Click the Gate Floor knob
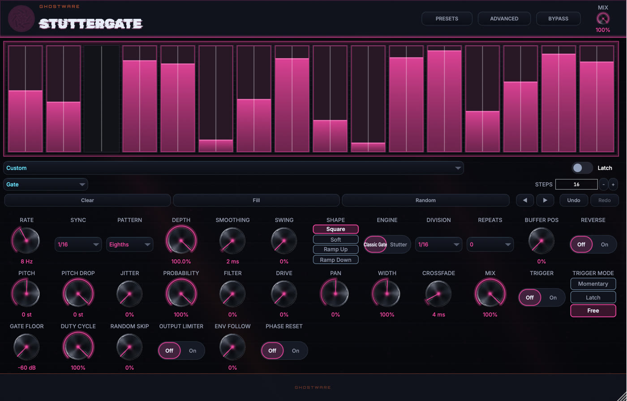 (26, 347)
